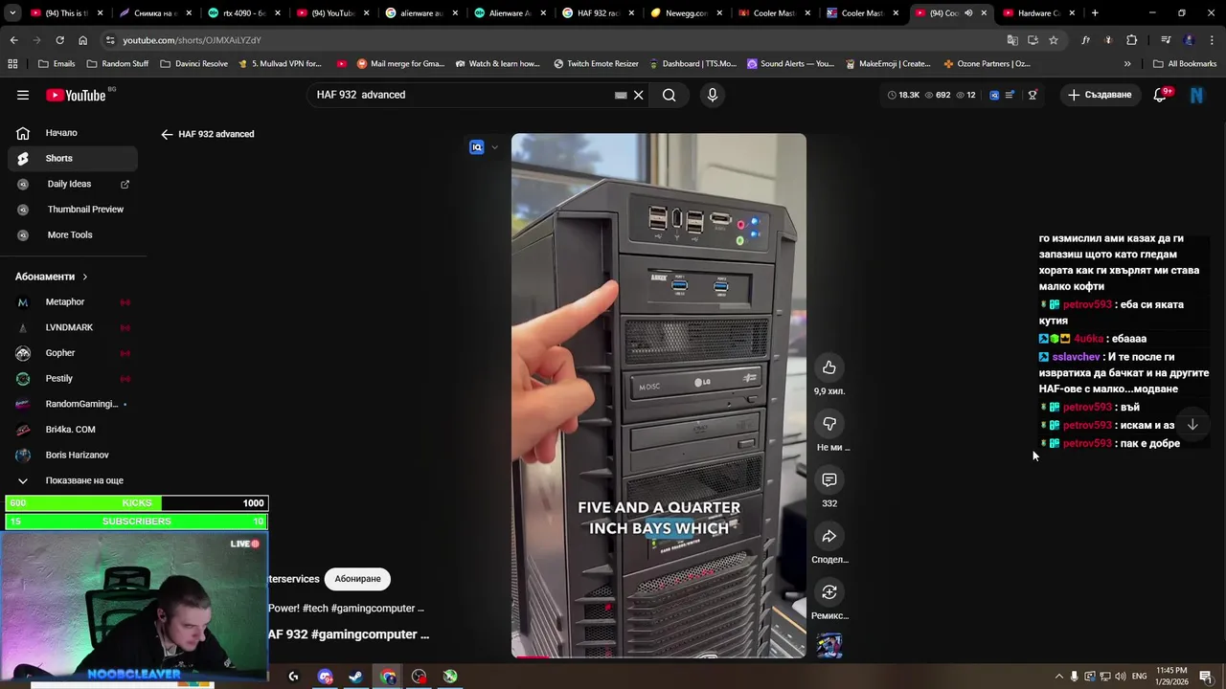Reload the page
Screen dimensions: 1226x689
click(x=59, y=40)
